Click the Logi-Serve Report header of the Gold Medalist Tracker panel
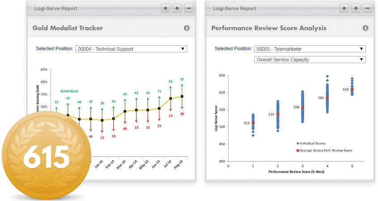This screenshot has height=201, width=378. point(56,8)
